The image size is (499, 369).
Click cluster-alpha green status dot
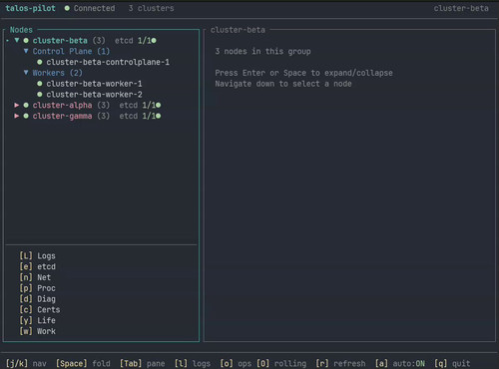tap(26, 105)
